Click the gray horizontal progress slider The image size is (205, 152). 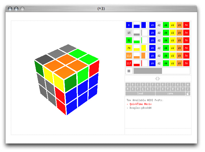point(162,71)
